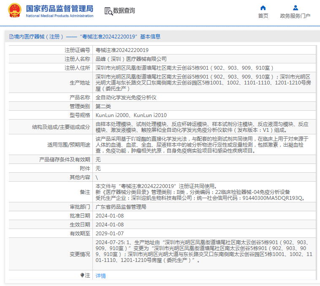Click registrant name 品峰（深圳）医疗器械有限公司
The width and height of the screenshot is (320, 286).
(131, 59)
